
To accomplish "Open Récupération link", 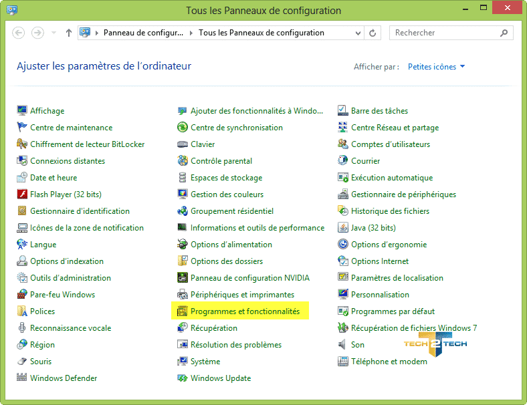I will pos(214,328).
